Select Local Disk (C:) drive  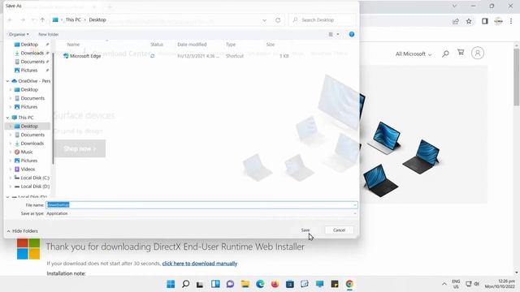[35, 178]
